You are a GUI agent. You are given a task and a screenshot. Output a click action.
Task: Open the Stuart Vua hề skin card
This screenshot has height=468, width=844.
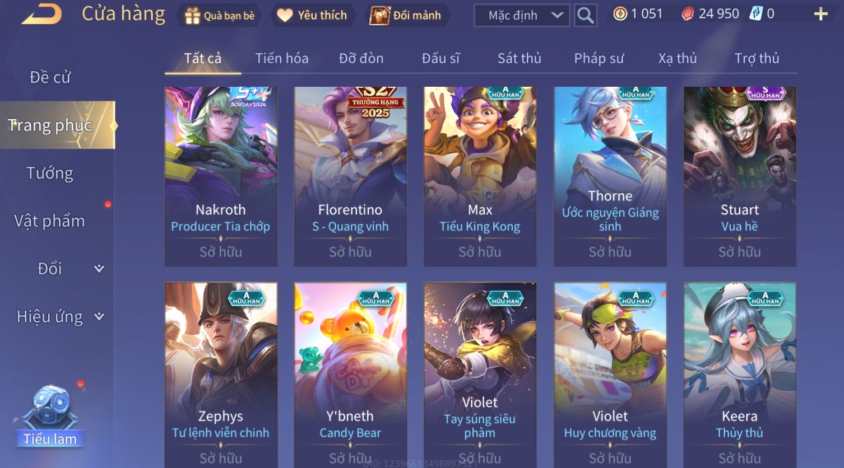pos(740,176)
